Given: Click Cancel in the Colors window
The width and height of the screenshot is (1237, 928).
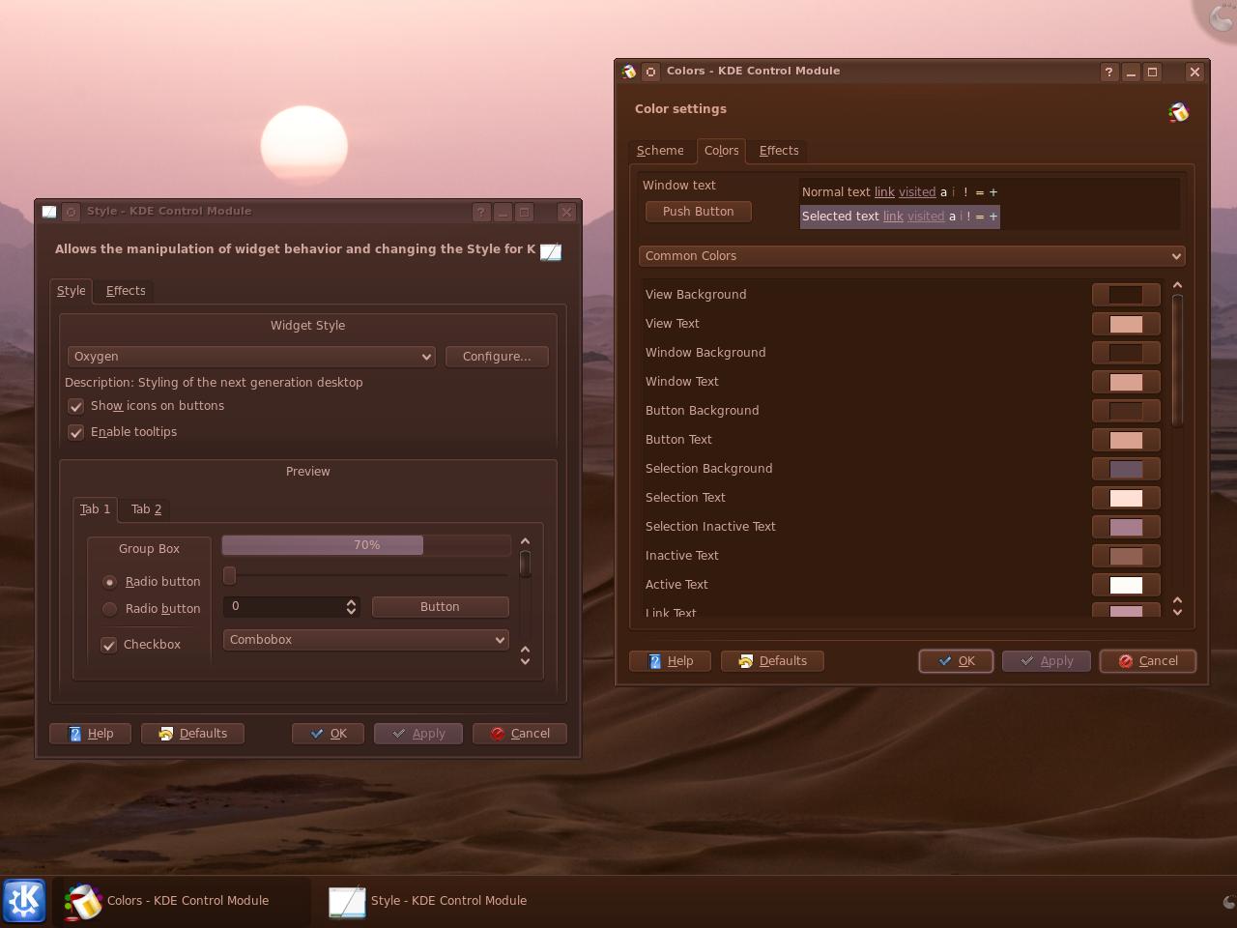Looking at the screenshot, I should coord(1148,661).
